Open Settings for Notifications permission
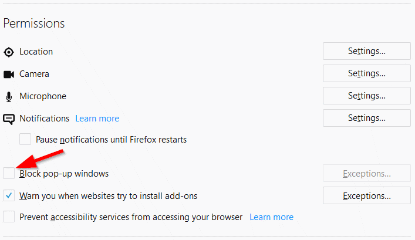The height and width of the screenshot is (240, 415). (366, 118)
